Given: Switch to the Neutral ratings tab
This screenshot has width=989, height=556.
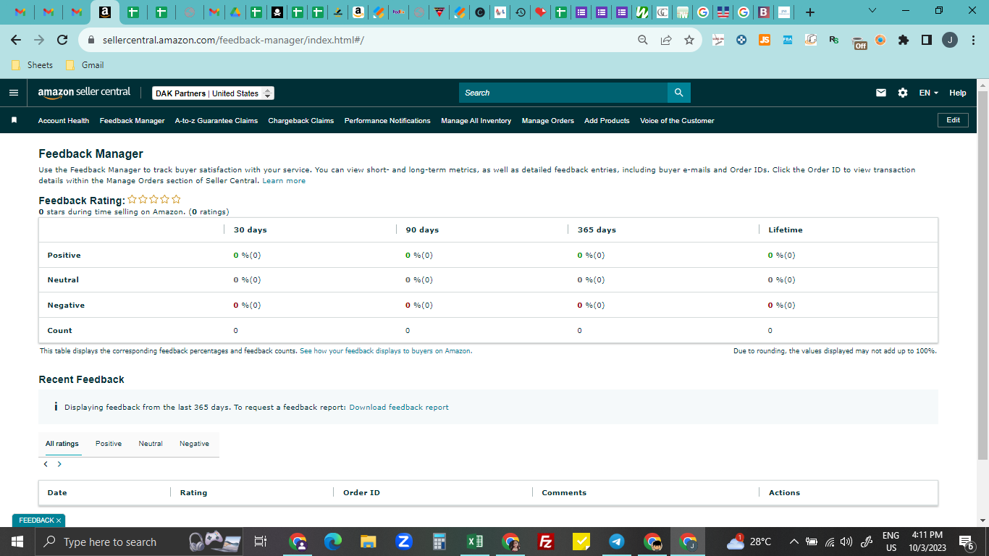Looking at the screenshot, I should [x=151, y=444].
